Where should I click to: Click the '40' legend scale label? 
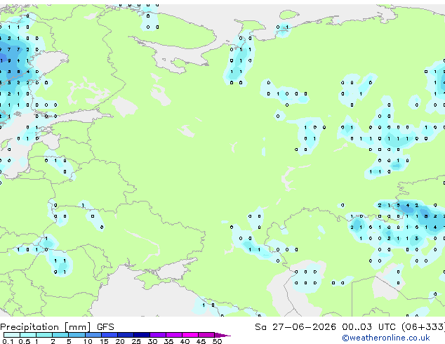tap(185, 341)
